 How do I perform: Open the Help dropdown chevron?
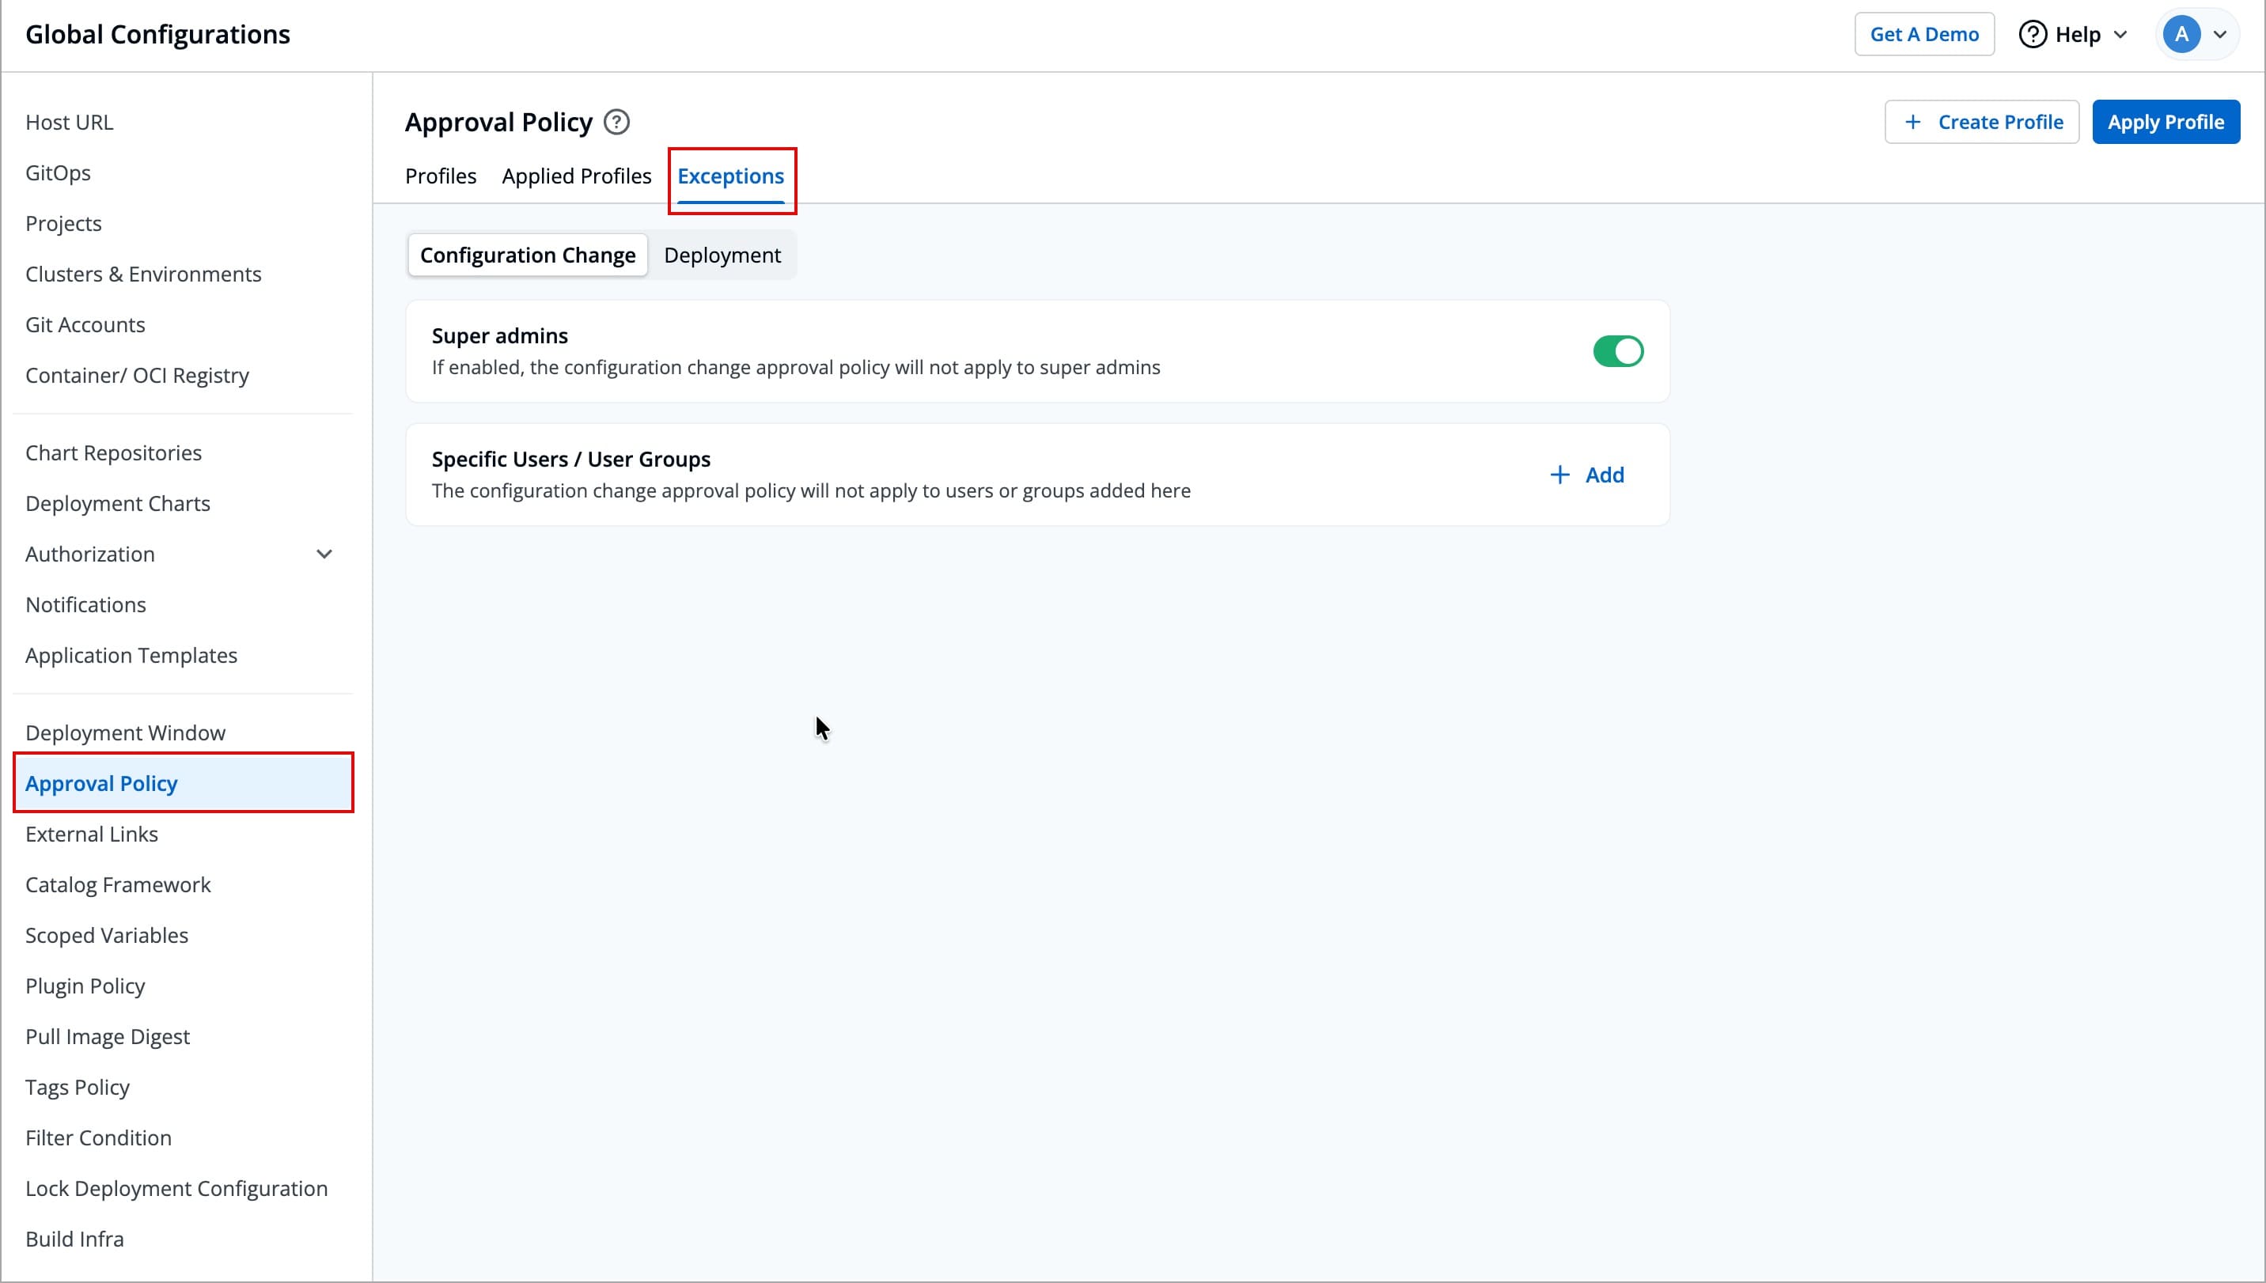click(x=2120, y=34)
